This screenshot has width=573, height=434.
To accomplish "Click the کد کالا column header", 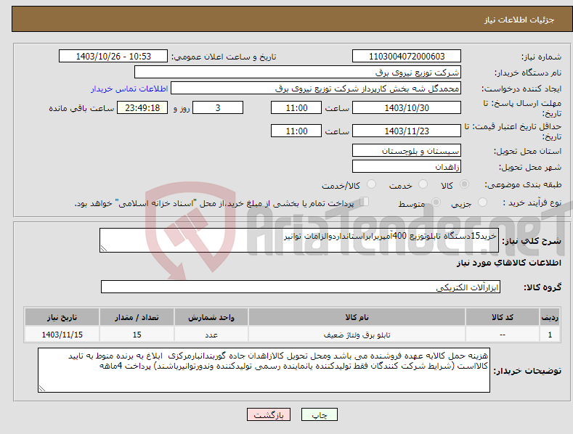I will point(503,317).
